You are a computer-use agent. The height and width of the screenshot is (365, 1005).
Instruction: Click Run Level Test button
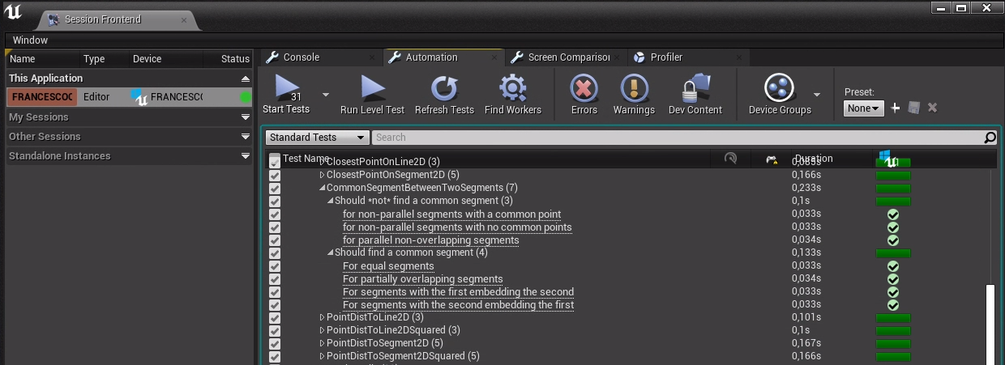tap(372, 94)
